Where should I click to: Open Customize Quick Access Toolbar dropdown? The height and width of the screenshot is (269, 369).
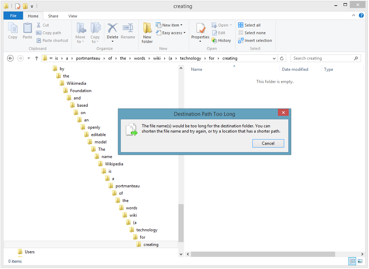(32, 6)
